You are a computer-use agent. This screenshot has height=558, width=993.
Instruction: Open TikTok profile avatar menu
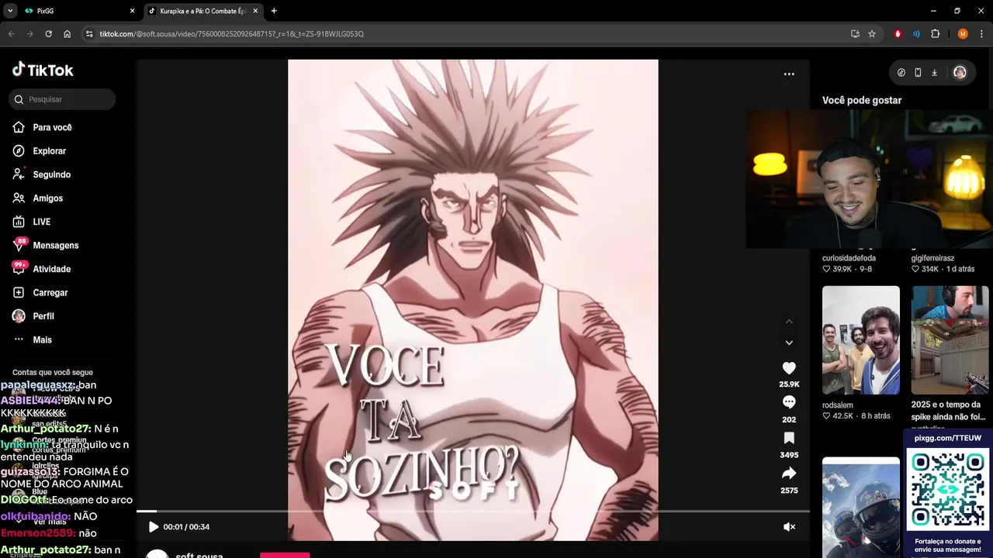click(x=960, y=73)
